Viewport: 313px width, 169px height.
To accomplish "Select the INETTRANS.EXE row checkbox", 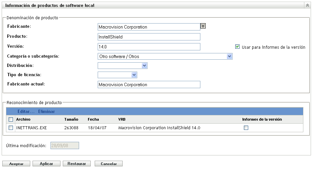I will 11,128.
